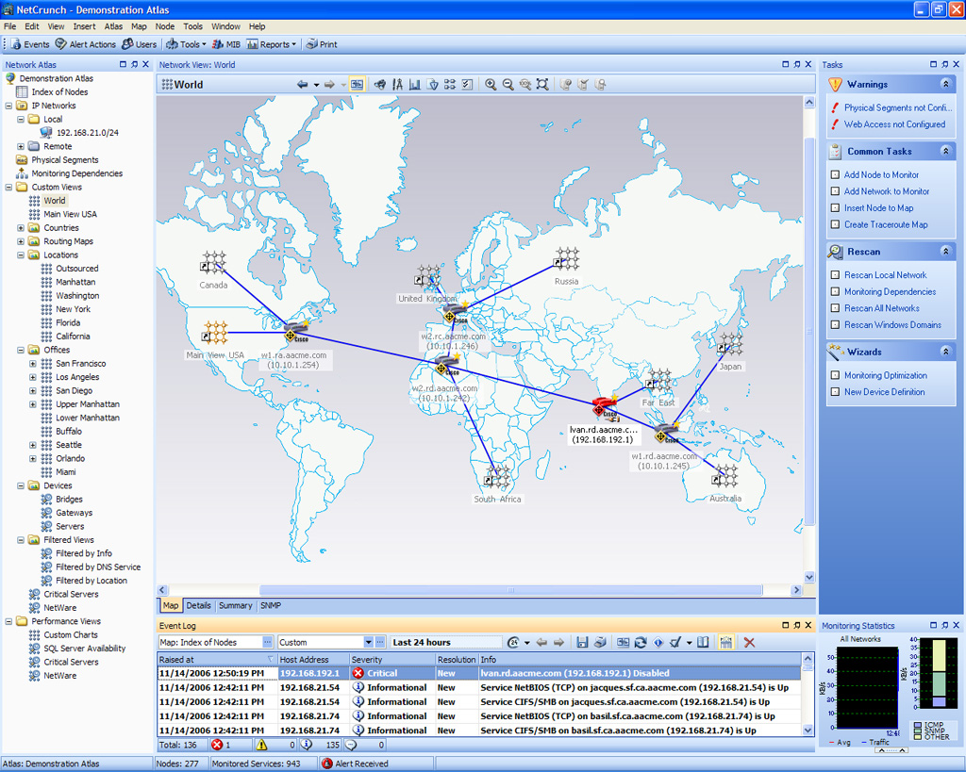Select the red lvan.rd.aacme.com router node
The height and width of the screenshot is (772, 966).
(x=604, y=407)
